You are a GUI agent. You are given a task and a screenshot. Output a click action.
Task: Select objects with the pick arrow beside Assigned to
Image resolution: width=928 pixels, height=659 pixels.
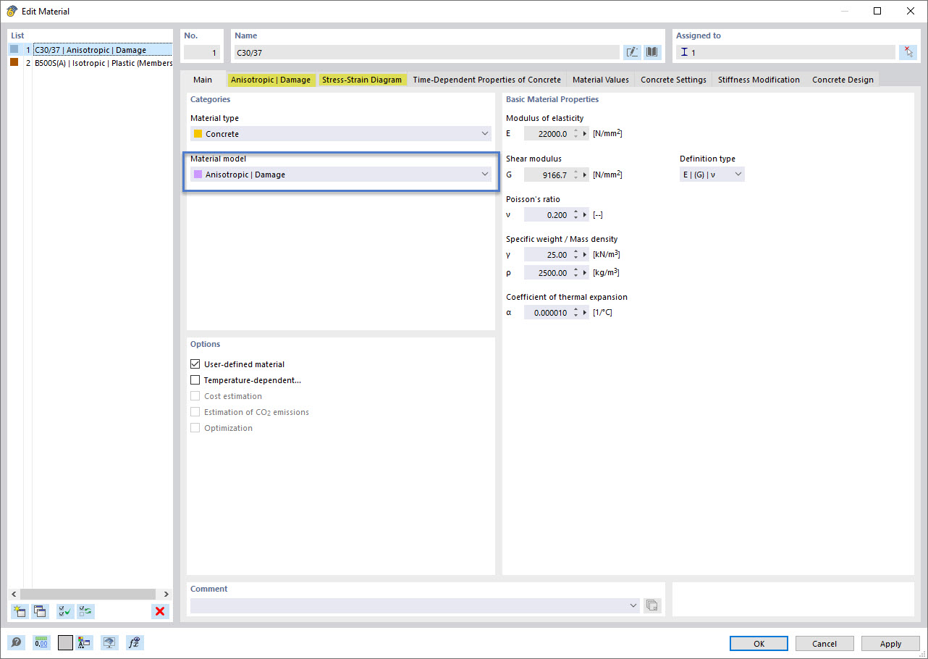point(908,51)
